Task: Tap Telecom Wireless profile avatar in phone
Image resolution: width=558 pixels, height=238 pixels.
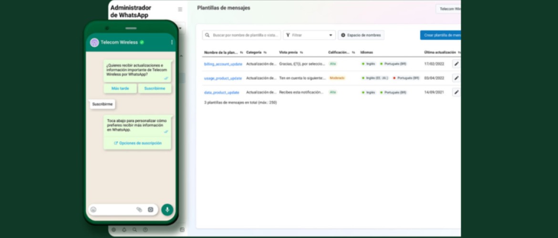Action: click(x=94, y=42)
